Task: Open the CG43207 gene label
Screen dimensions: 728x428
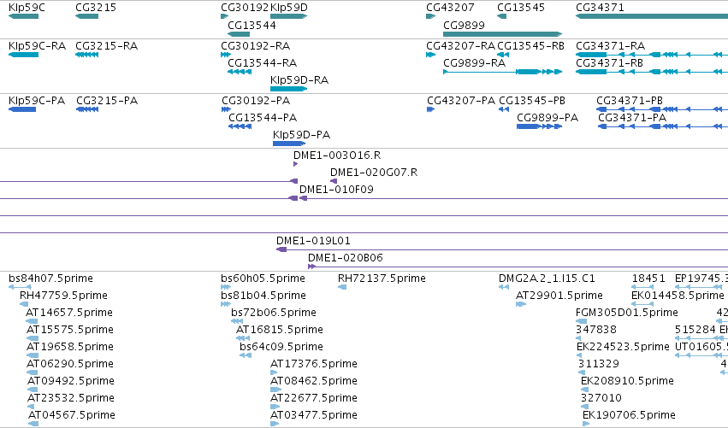Action: 450,8
